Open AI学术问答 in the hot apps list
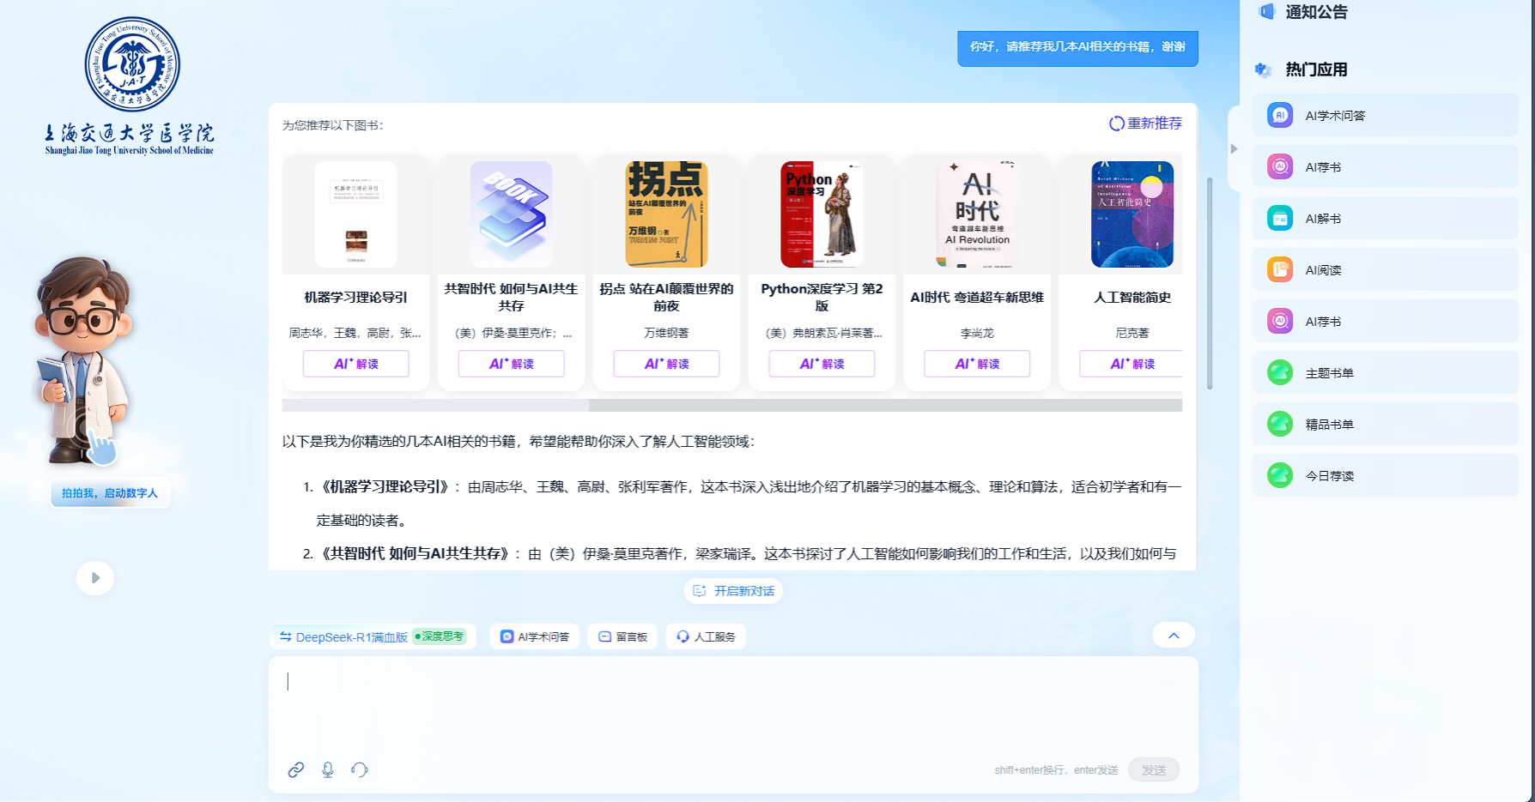1535x802 pixels. pyautogui.click(x=1385, y=116)
